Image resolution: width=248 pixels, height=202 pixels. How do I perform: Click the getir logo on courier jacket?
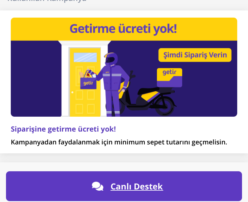point(108,72)
